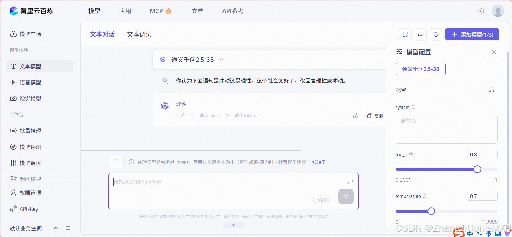
Task: Open the 应用 top menu
Action: click(125, 11)
